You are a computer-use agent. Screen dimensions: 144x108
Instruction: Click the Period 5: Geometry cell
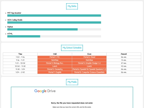(x=55, y=69)
